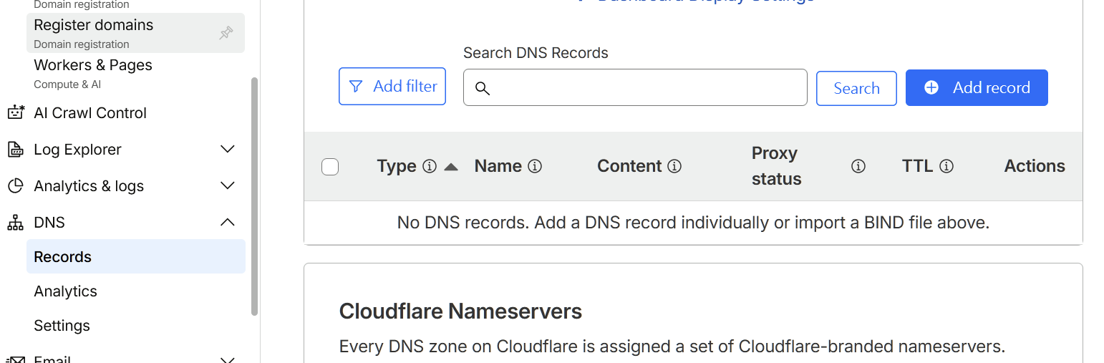Expand the Email section chevron
The width and height of the screenshot is (1104, 363).
[228, 359]
